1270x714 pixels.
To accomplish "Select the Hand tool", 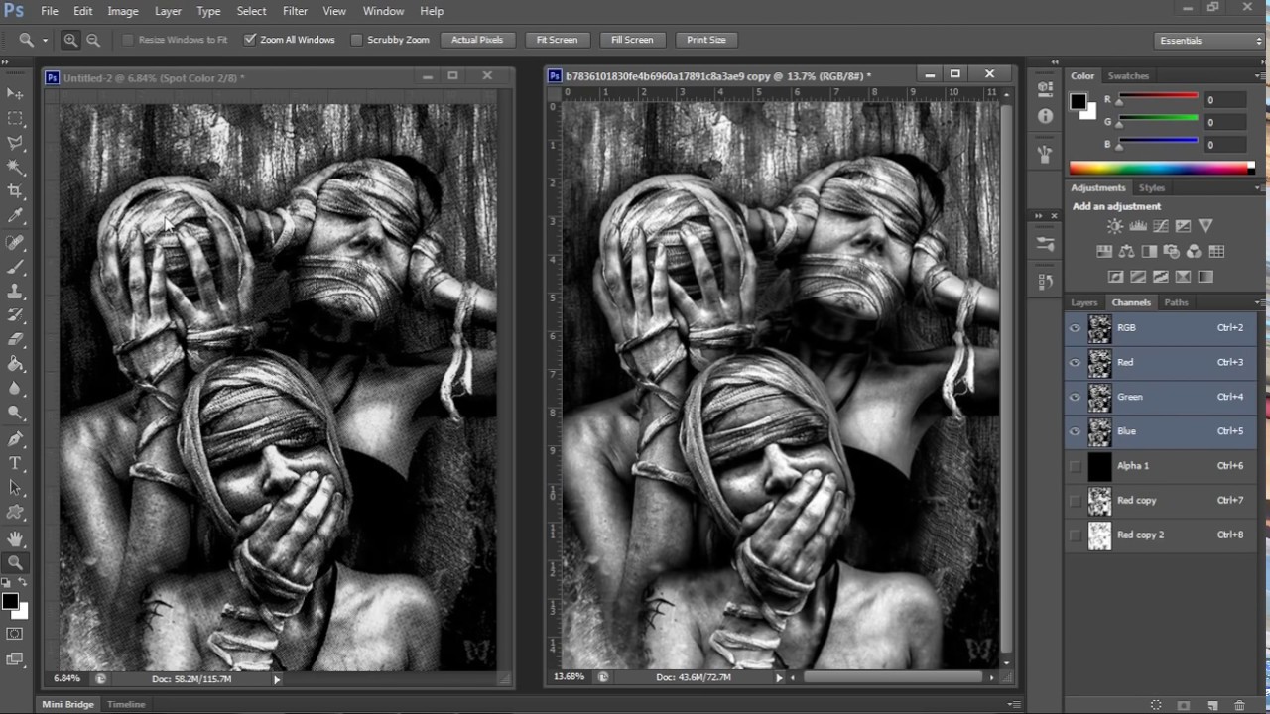I will pos(15,538).
